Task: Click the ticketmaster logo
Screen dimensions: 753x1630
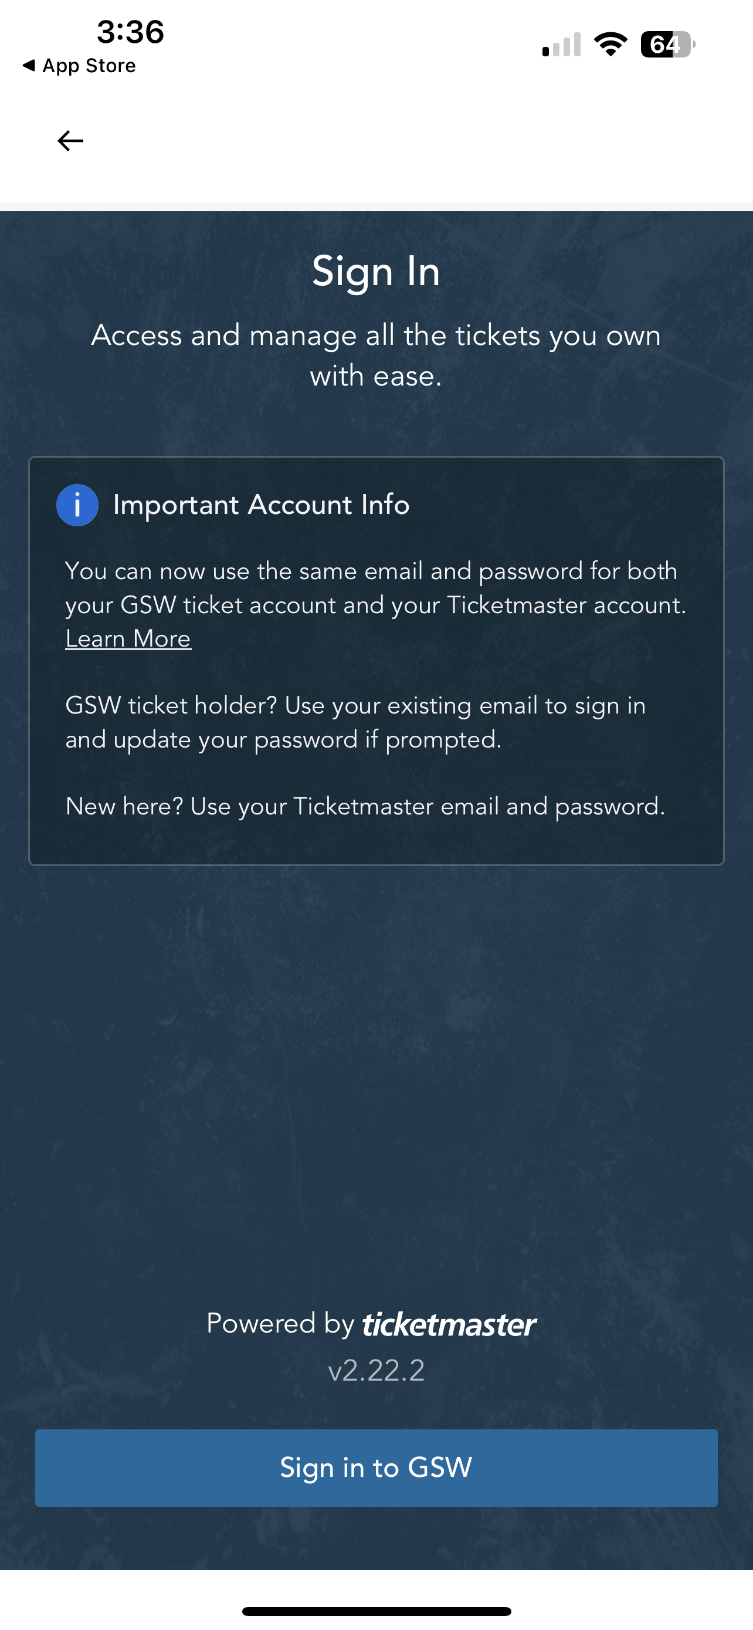Action: 449,1324
